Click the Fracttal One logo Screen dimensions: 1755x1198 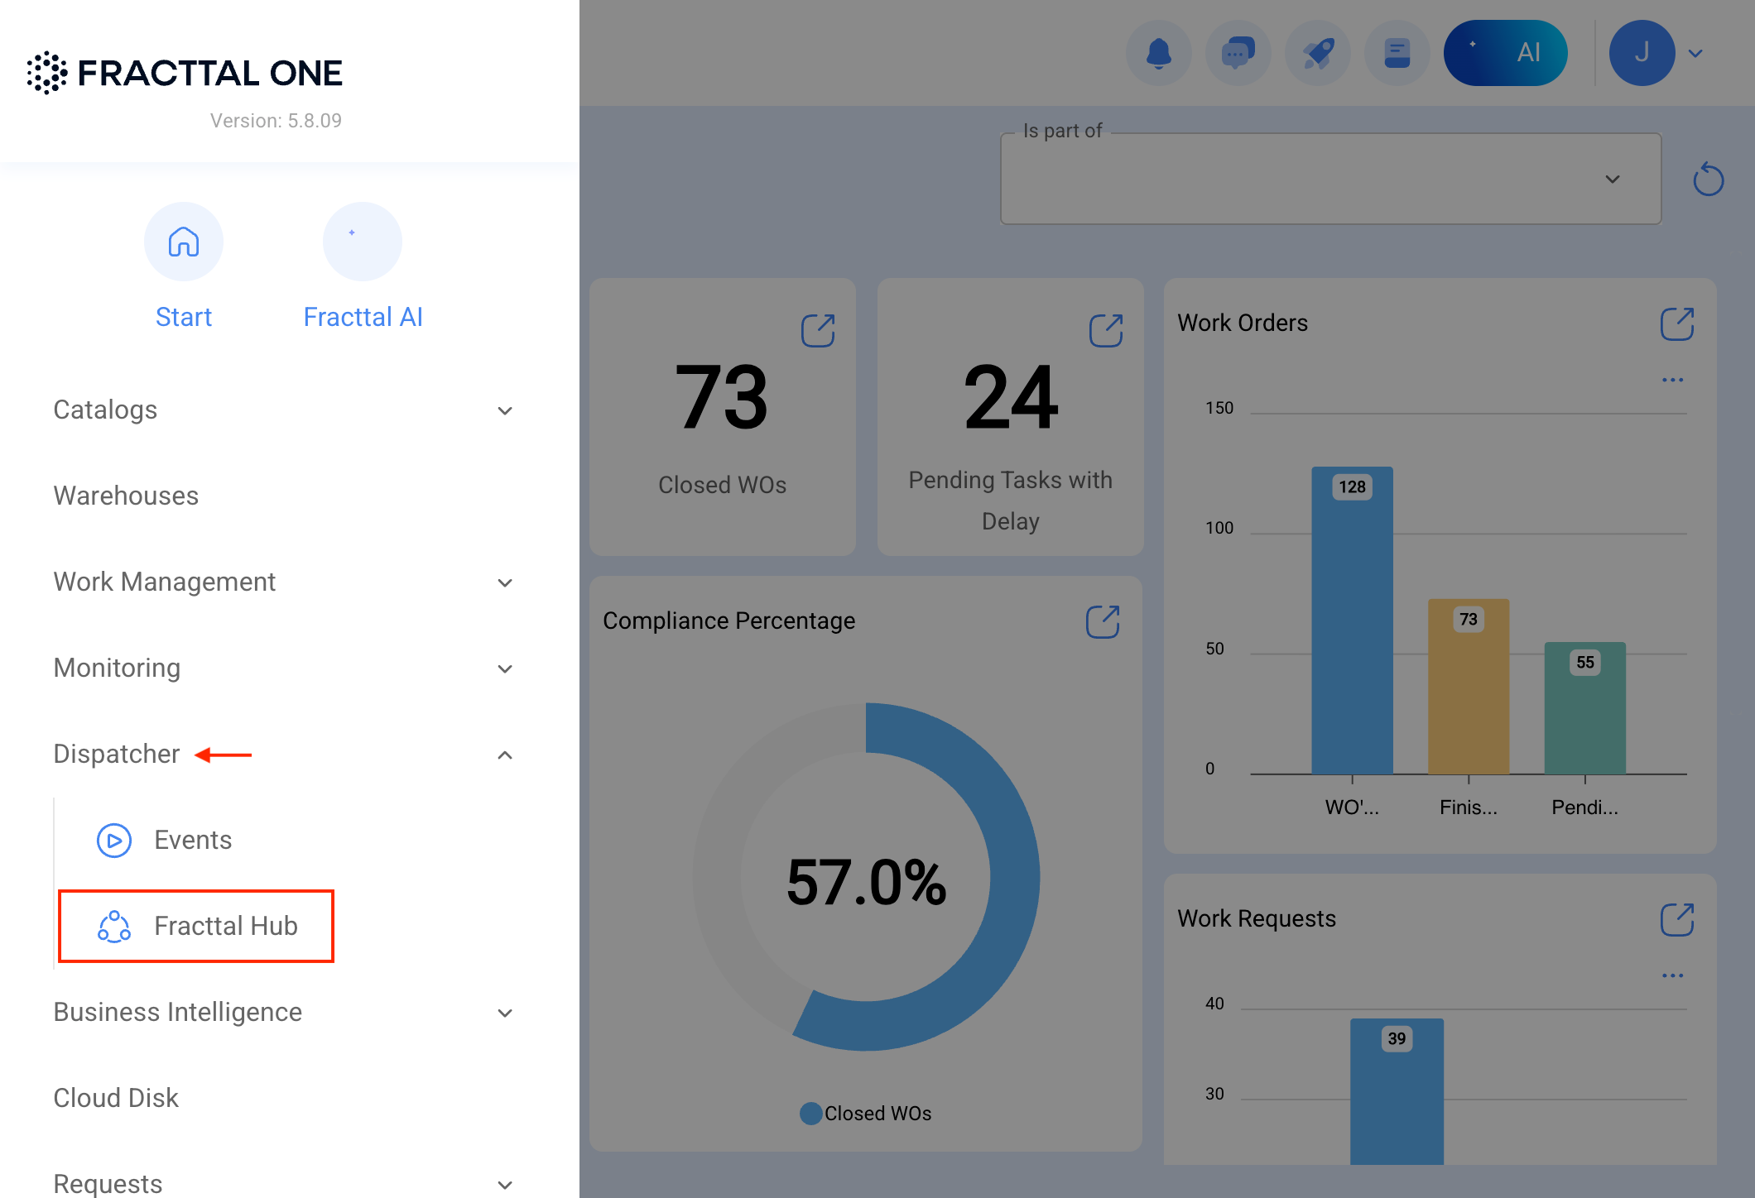point(185,73)
